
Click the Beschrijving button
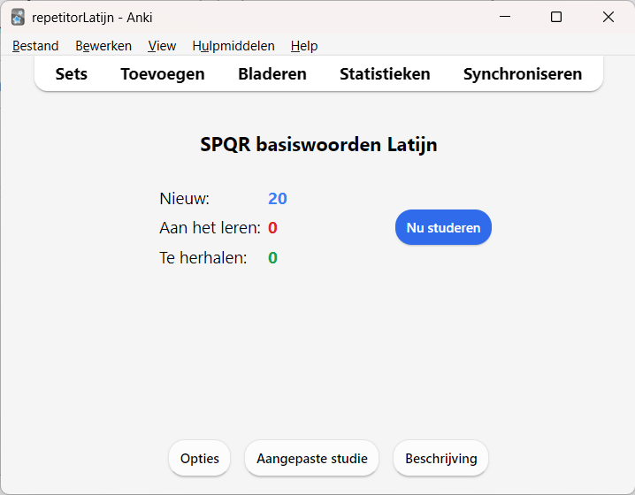tap(441, 458)
